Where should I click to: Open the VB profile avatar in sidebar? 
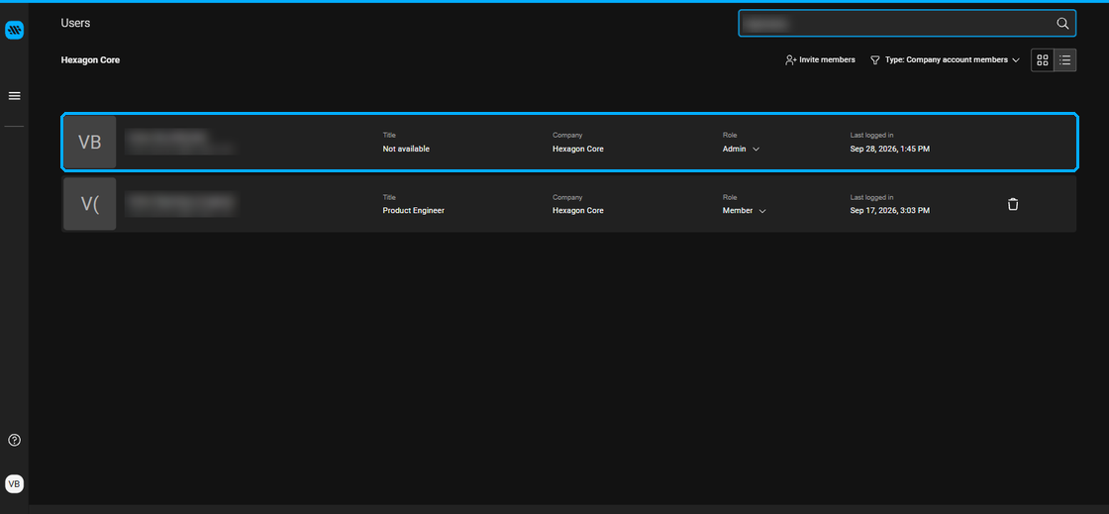[x=14, y=483]
